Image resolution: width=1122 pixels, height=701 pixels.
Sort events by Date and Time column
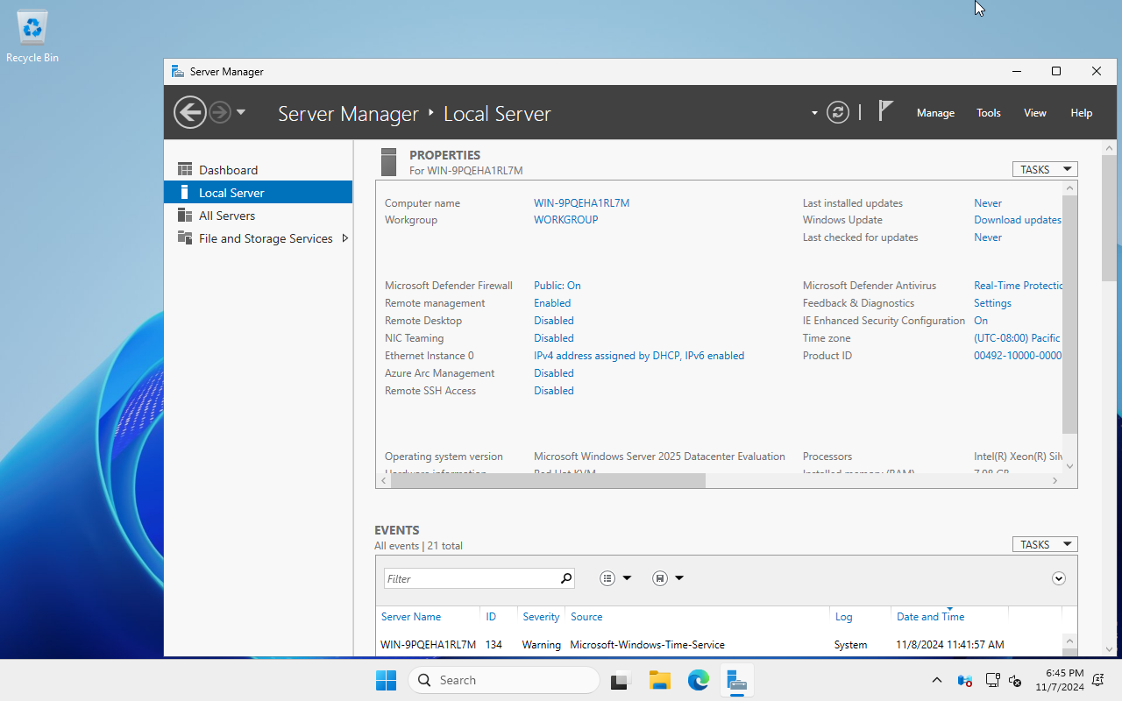click(930, 617)
